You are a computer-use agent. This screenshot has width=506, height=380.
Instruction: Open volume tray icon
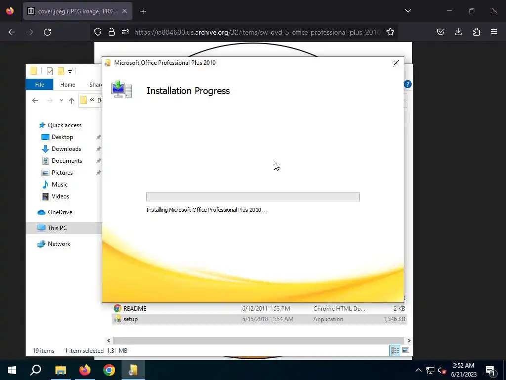click(x=442, y=370)
